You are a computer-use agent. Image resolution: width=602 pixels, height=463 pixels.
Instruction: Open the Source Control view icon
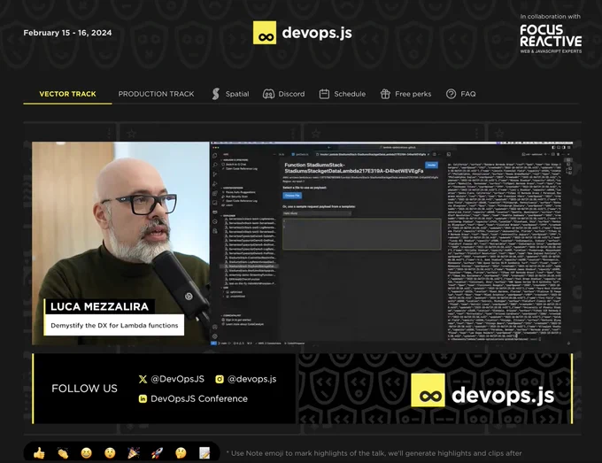(215, 174)
